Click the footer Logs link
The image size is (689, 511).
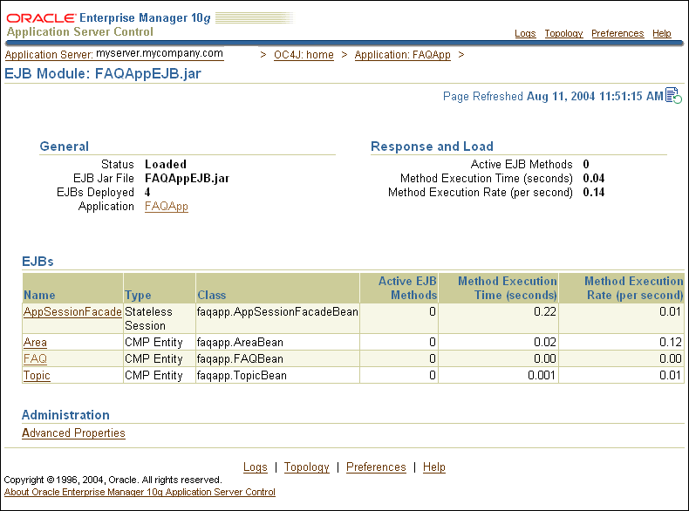coord(256,467)
